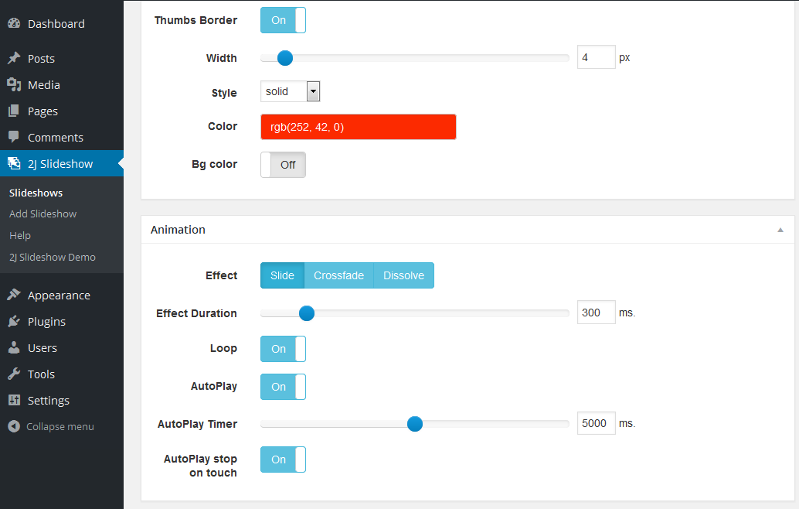Toggle AutoPlay stop on touch
Image resolution: width=799 pixels, height=509 pixels.
[283, 459]
